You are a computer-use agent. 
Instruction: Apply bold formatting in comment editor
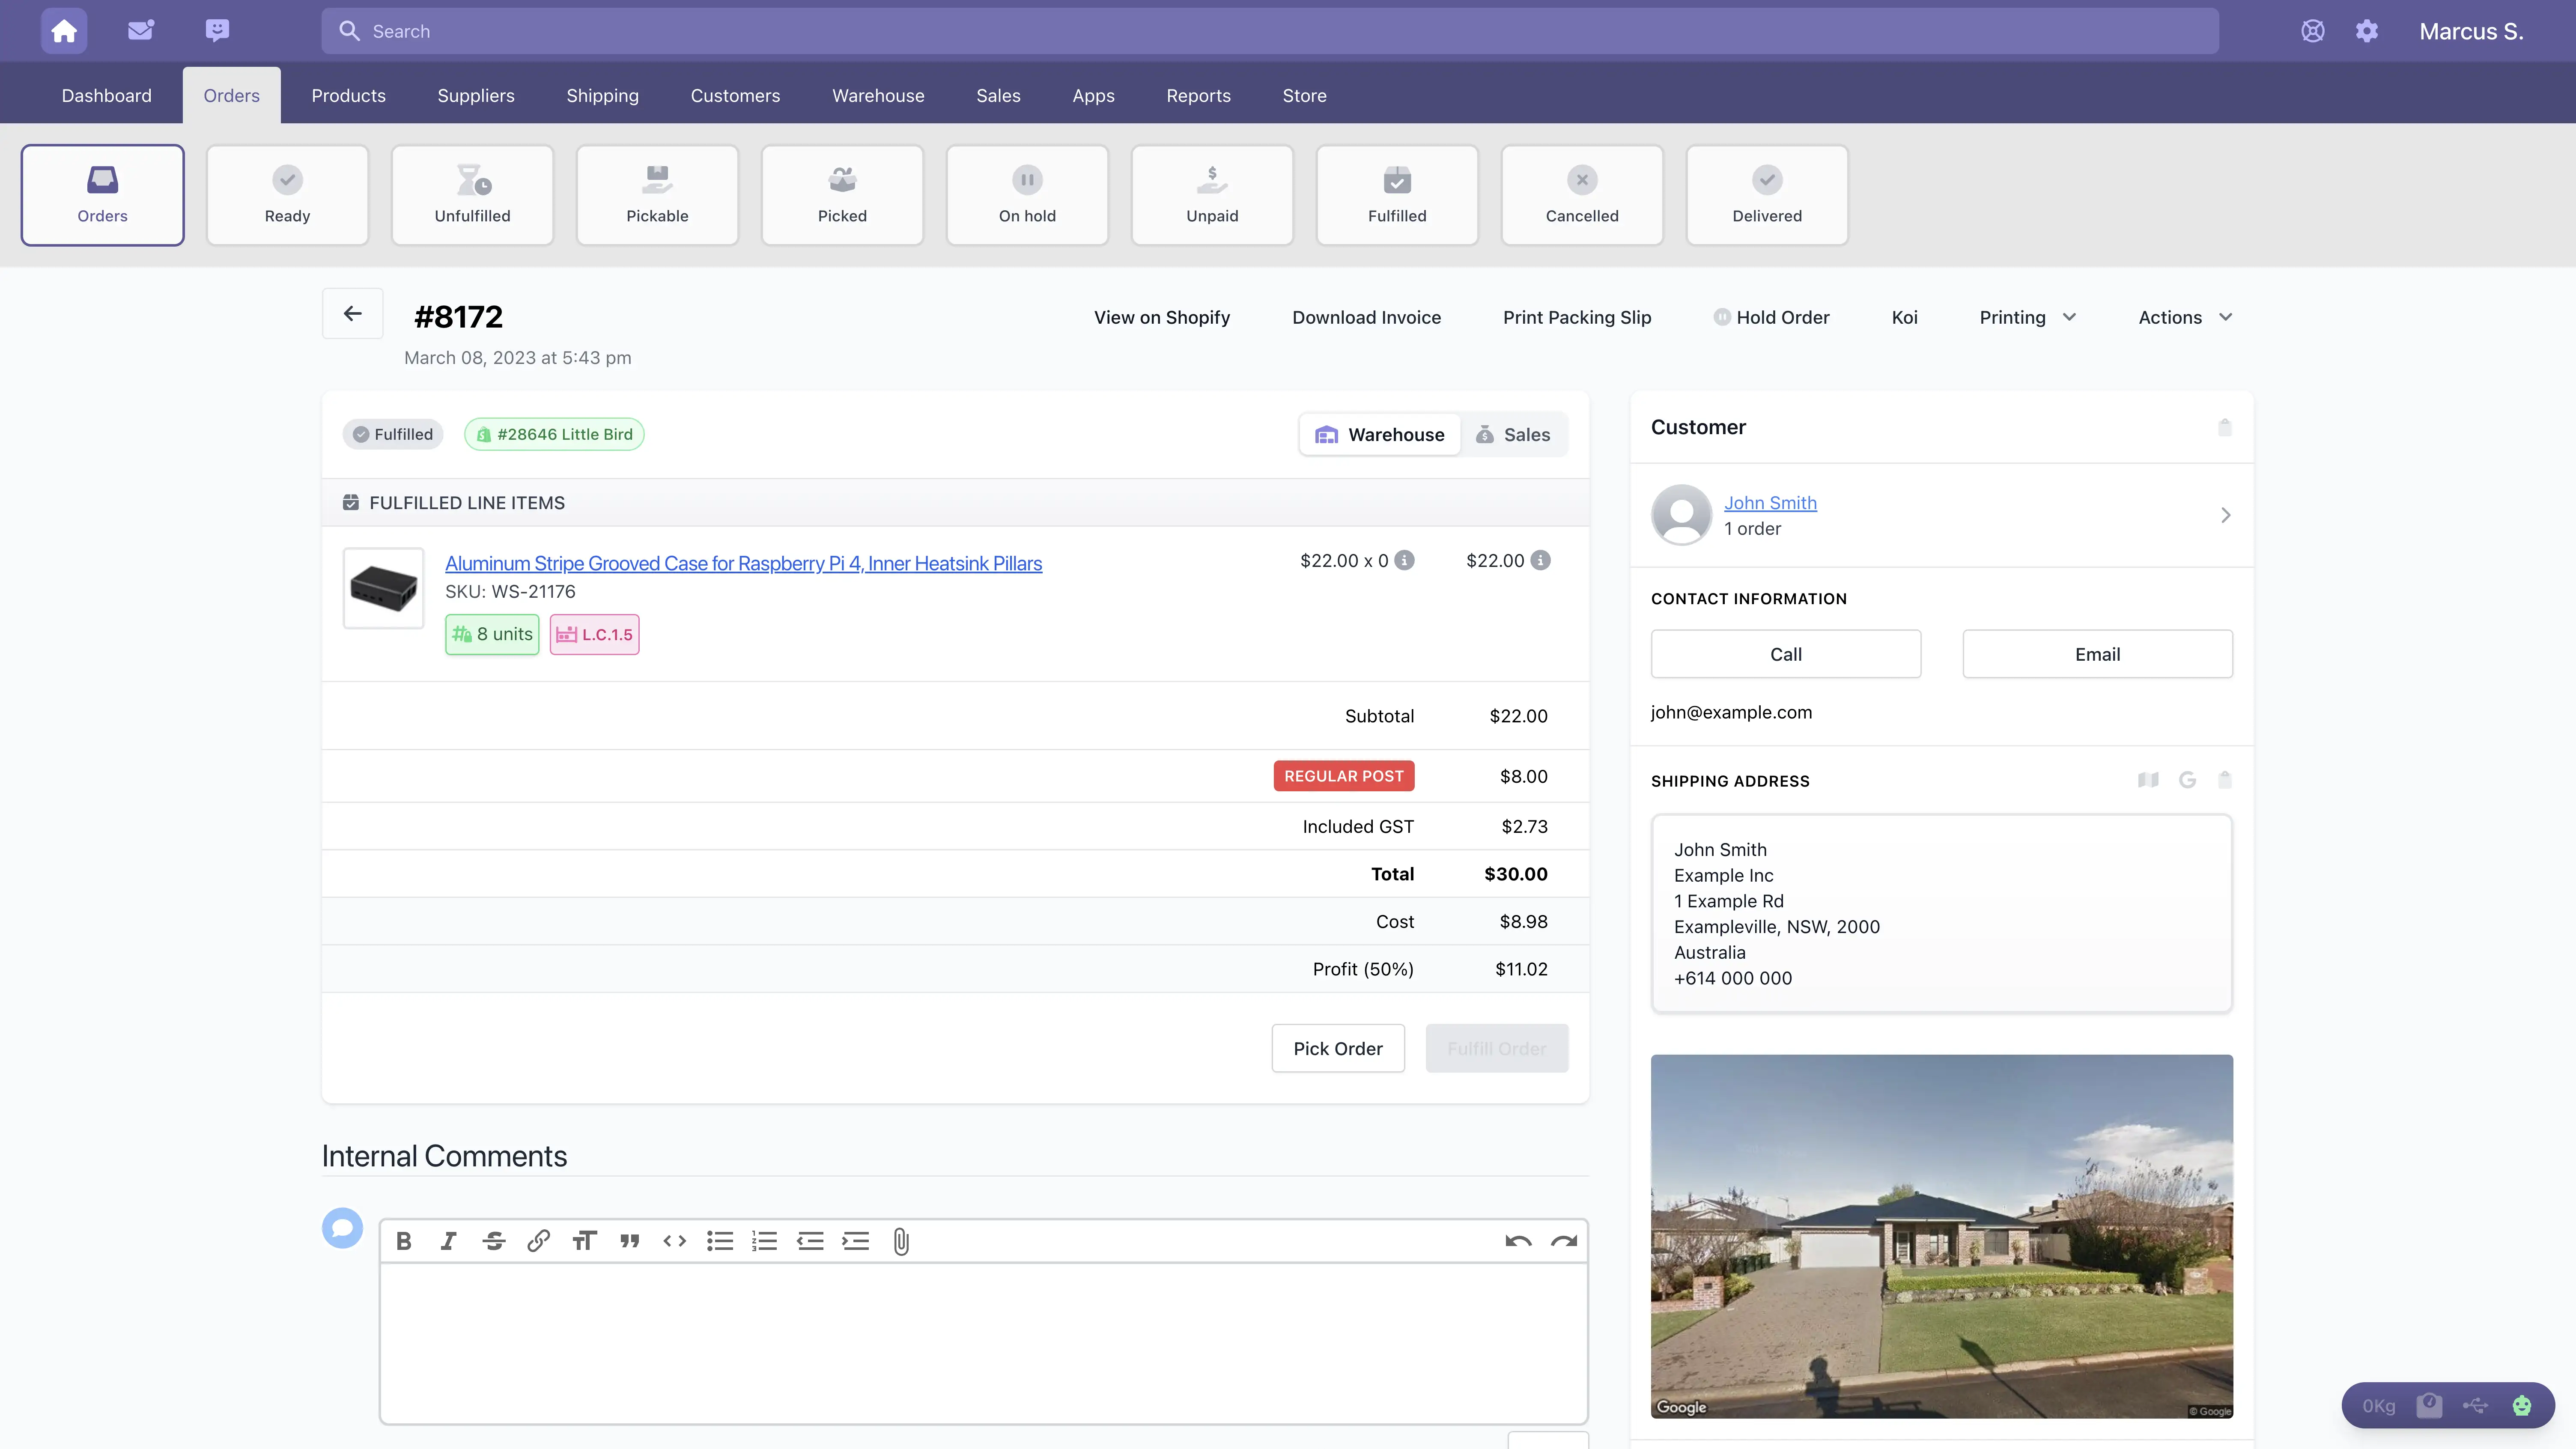click(404, 1241)
